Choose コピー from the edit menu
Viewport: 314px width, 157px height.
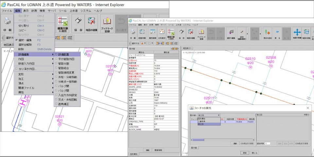[34, 30]
